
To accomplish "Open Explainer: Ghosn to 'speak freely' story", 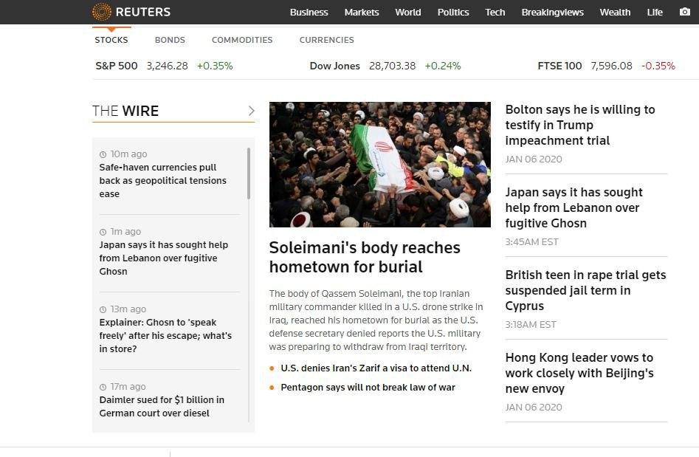I will pos(165,336).
